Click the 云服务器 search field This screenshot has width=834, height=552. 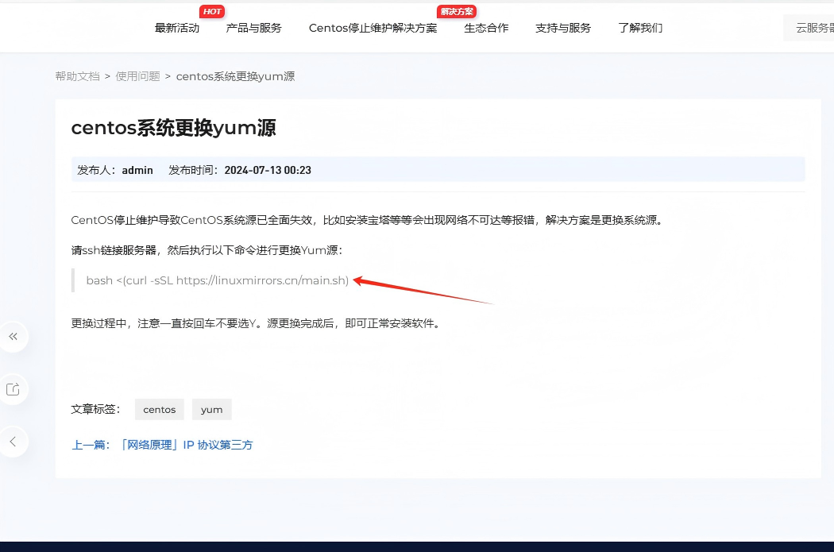[x=810, y=28]
